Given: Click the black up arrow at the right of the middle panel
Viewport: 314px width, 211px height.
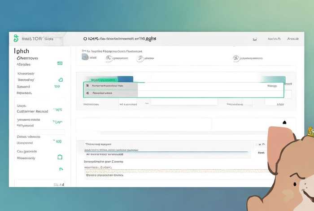Looking at the screenshot, I should [284, 122].
